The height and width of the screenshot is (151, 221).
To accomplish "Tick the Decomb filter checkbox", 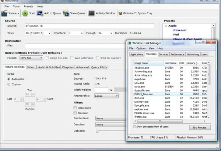I will (x=75, y=113).
